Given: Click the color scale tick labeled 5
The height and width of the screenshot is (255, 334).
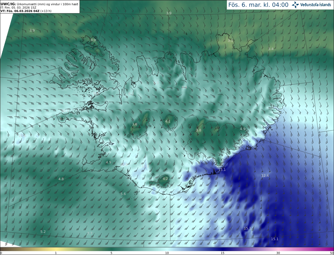Looking at the screenshot, I should pyautogui.click(x=111, y=253).
